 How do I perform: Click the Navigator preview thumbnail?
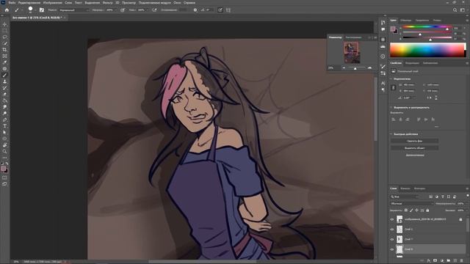(x=351, y=53)
